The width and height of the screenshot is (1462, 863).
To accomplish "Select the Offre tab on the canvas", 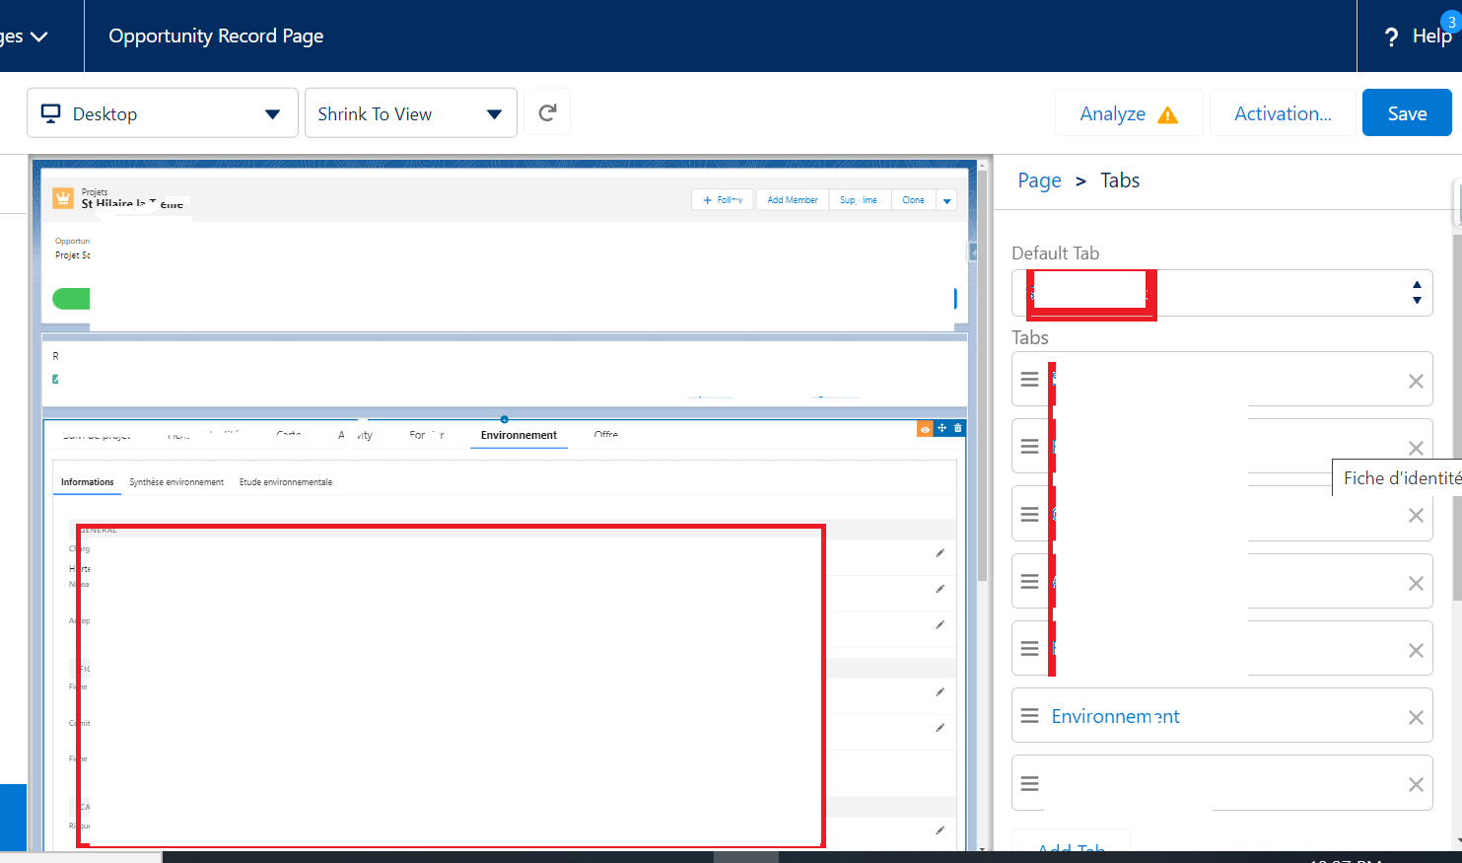I will (x=606, y=435).
